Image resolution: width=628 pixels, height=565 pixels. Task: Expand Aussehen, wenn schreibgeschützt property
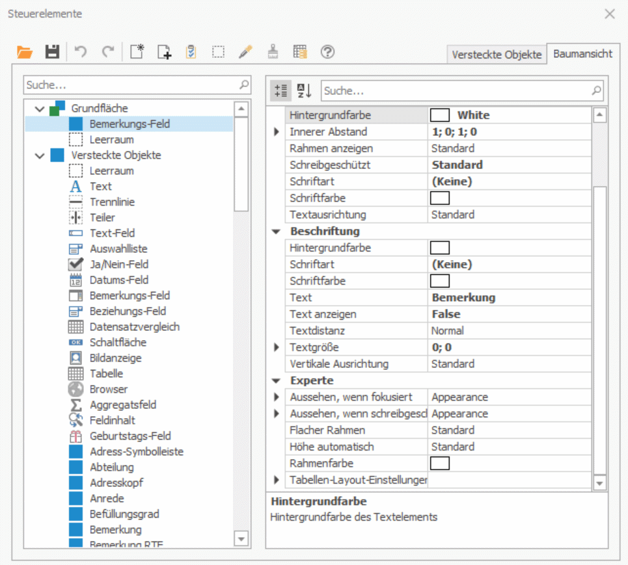(277, 414)
